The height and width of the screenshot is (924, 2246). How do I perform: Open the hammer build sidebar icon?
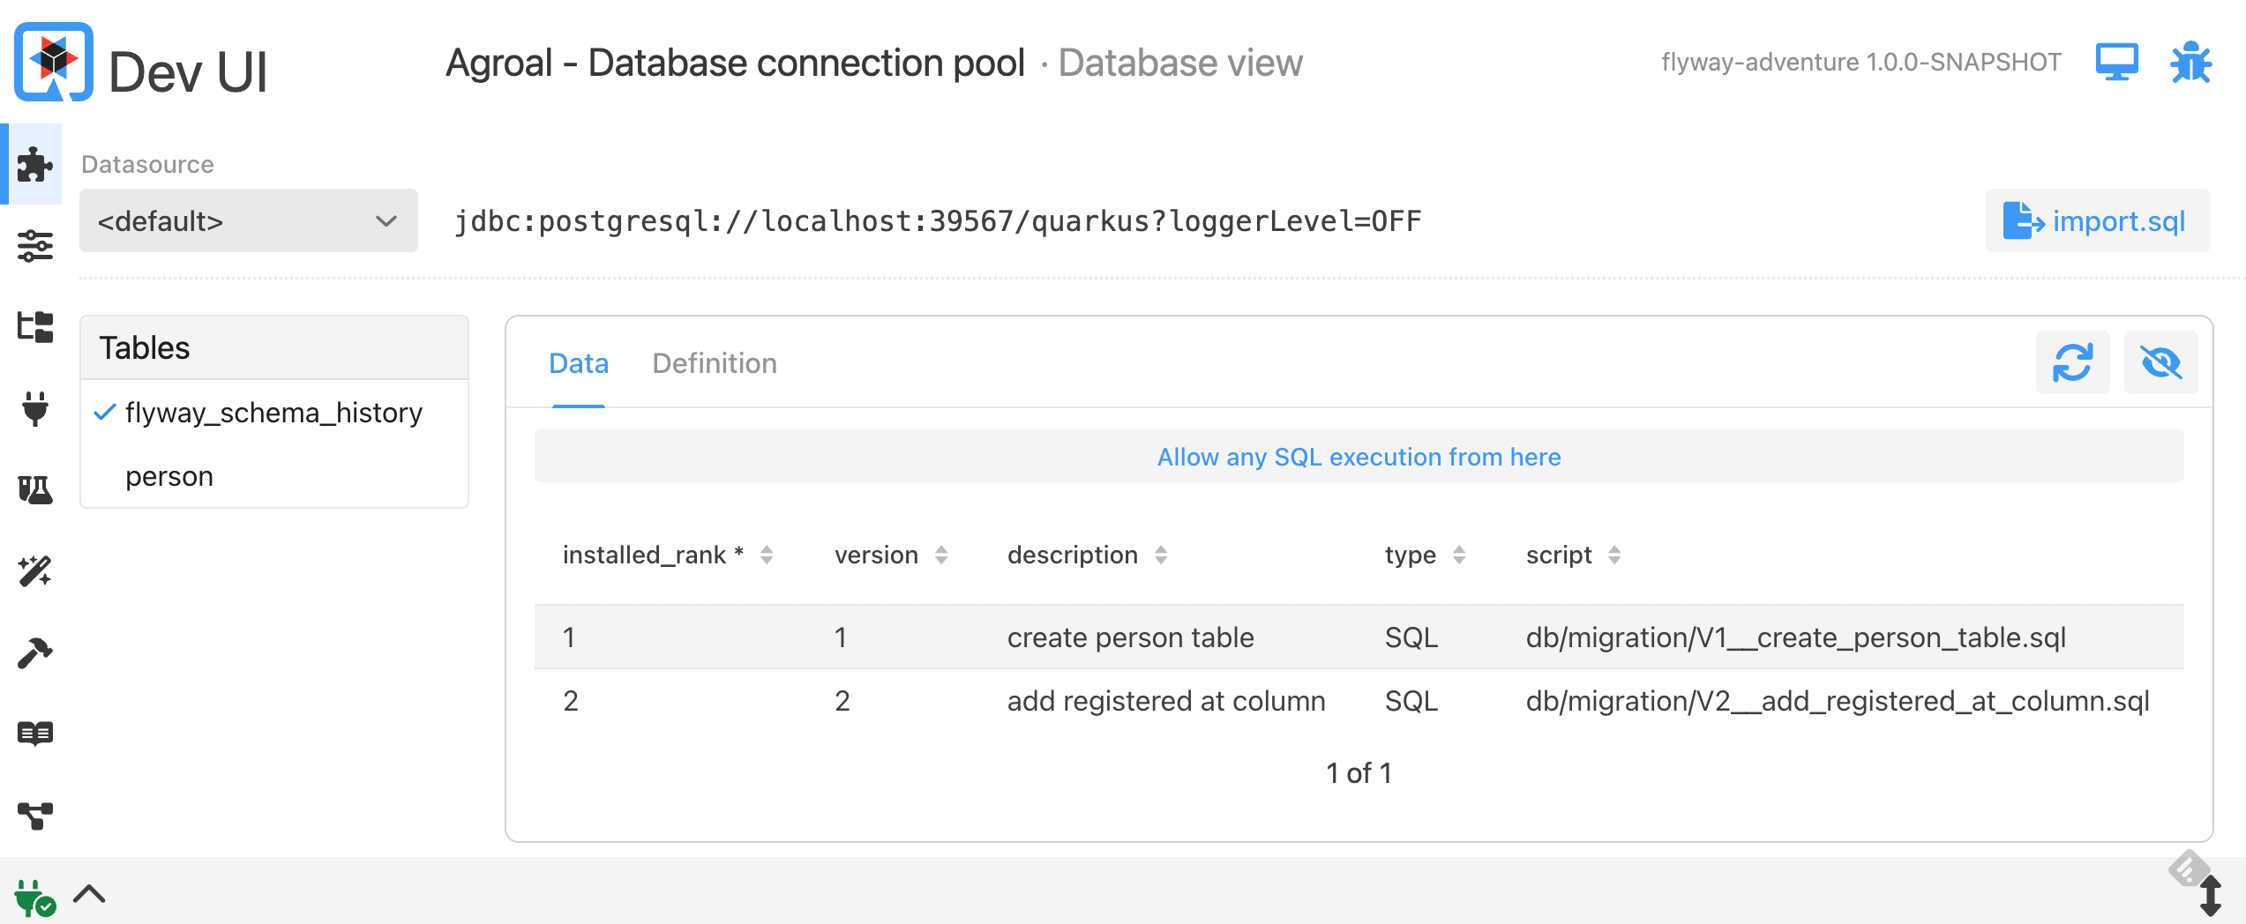(x=34, y=652)
